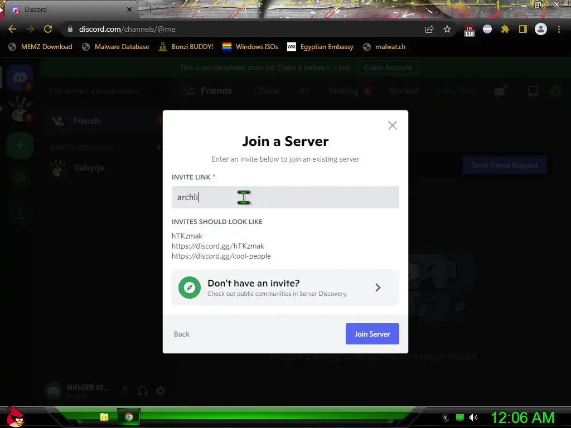This screenshot has height=428, width=571.
Task: Open the Inbox icon
Action: [x=533, y=91]
